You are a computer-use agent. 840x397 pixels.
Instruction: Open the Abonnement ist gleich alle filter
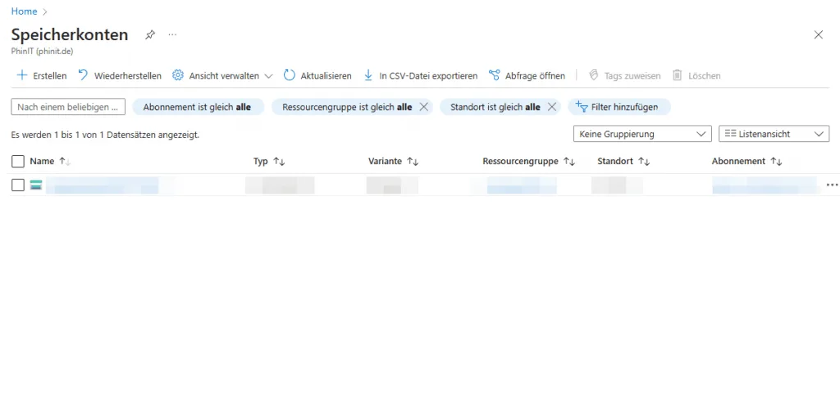[x=197, y=107]
